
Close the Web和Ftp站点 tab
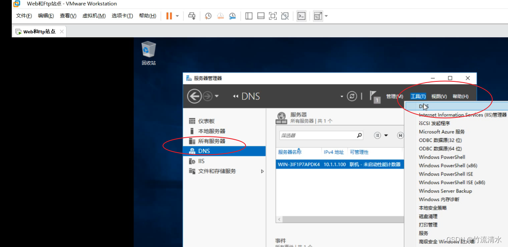click(62, 32)
